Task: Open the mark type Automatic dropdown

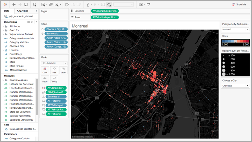Action: pos(54,63)
